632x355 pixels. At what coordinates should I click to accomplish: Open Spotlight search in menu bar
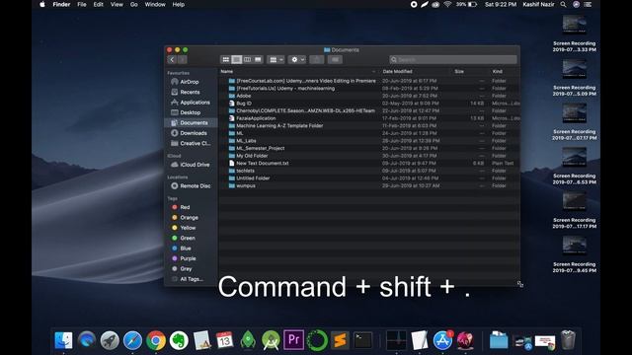[563, 4]
